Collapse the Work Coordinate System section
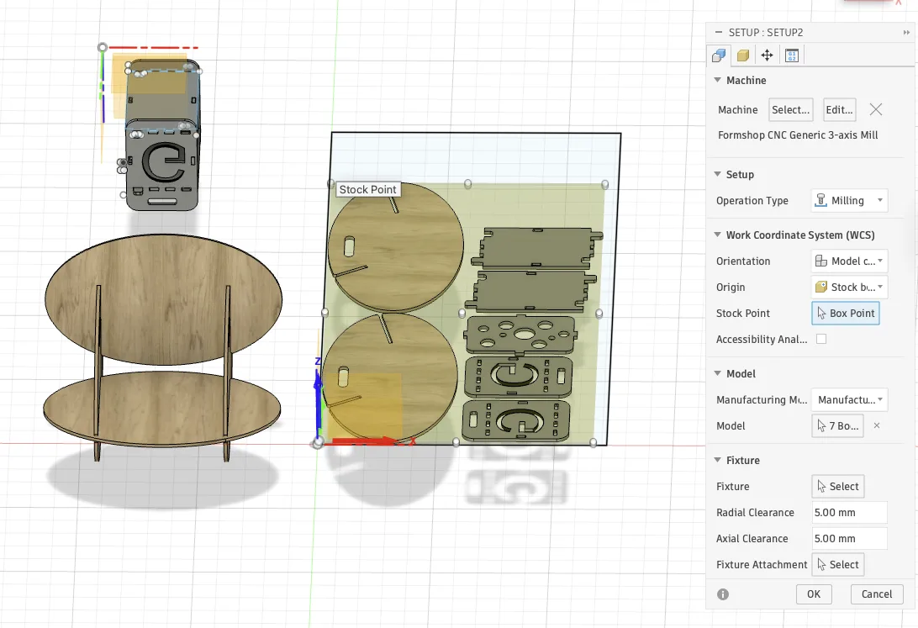The image size is (918, 628). coord(717,235)
